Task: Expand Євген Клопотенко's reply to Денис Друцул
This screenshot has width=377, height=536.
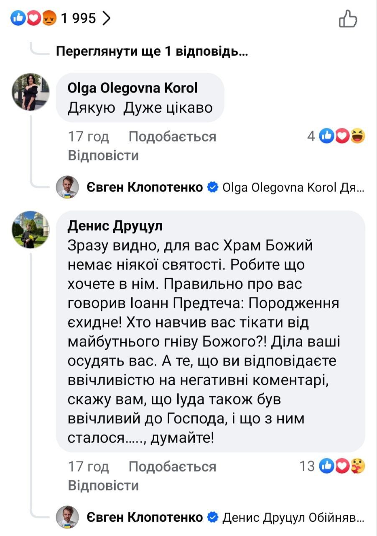Action: pos(293,518)
